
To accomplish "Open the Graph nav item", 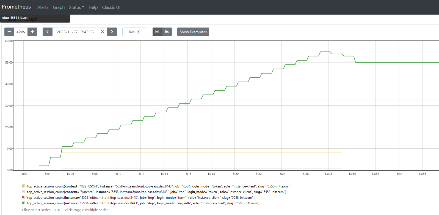I will [59, 7].
